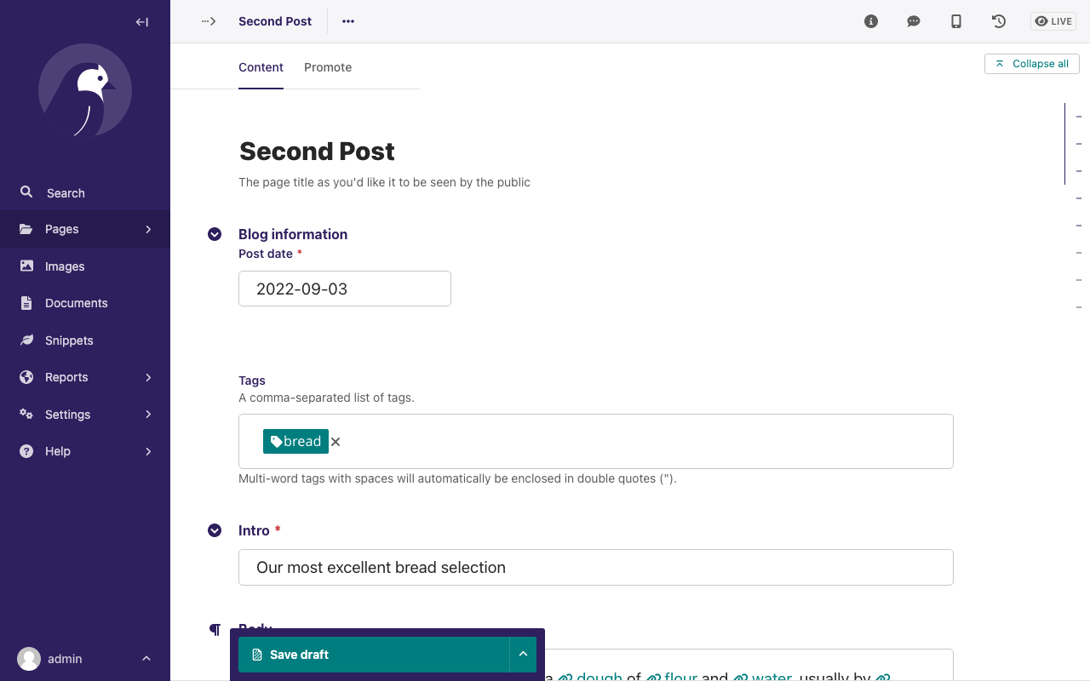Click the Second Post breadcrumb title
This screenshot has width=1090, height=681.
[275, 21]
